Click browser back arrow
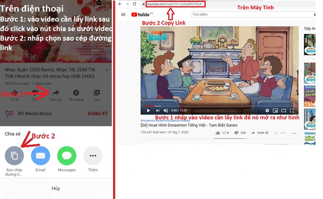 [120, 4]
